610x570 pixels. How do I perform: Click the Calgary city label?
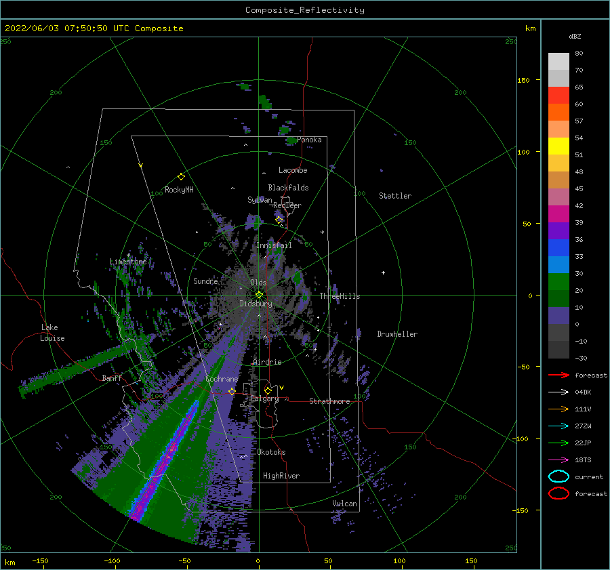(264, 399)
